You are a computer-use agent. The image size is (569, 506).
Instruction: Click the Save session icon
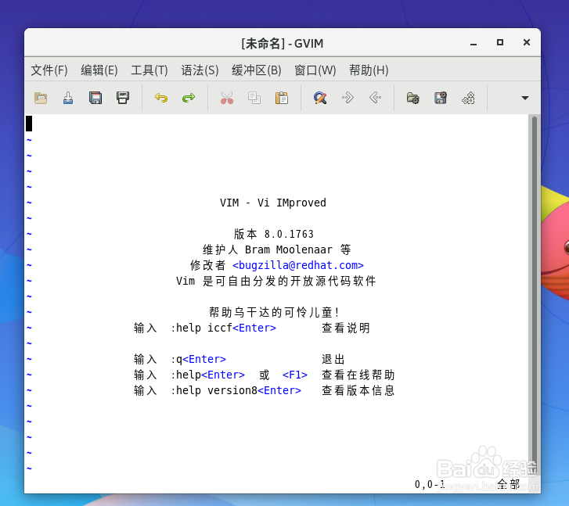[x=441, y=98]
